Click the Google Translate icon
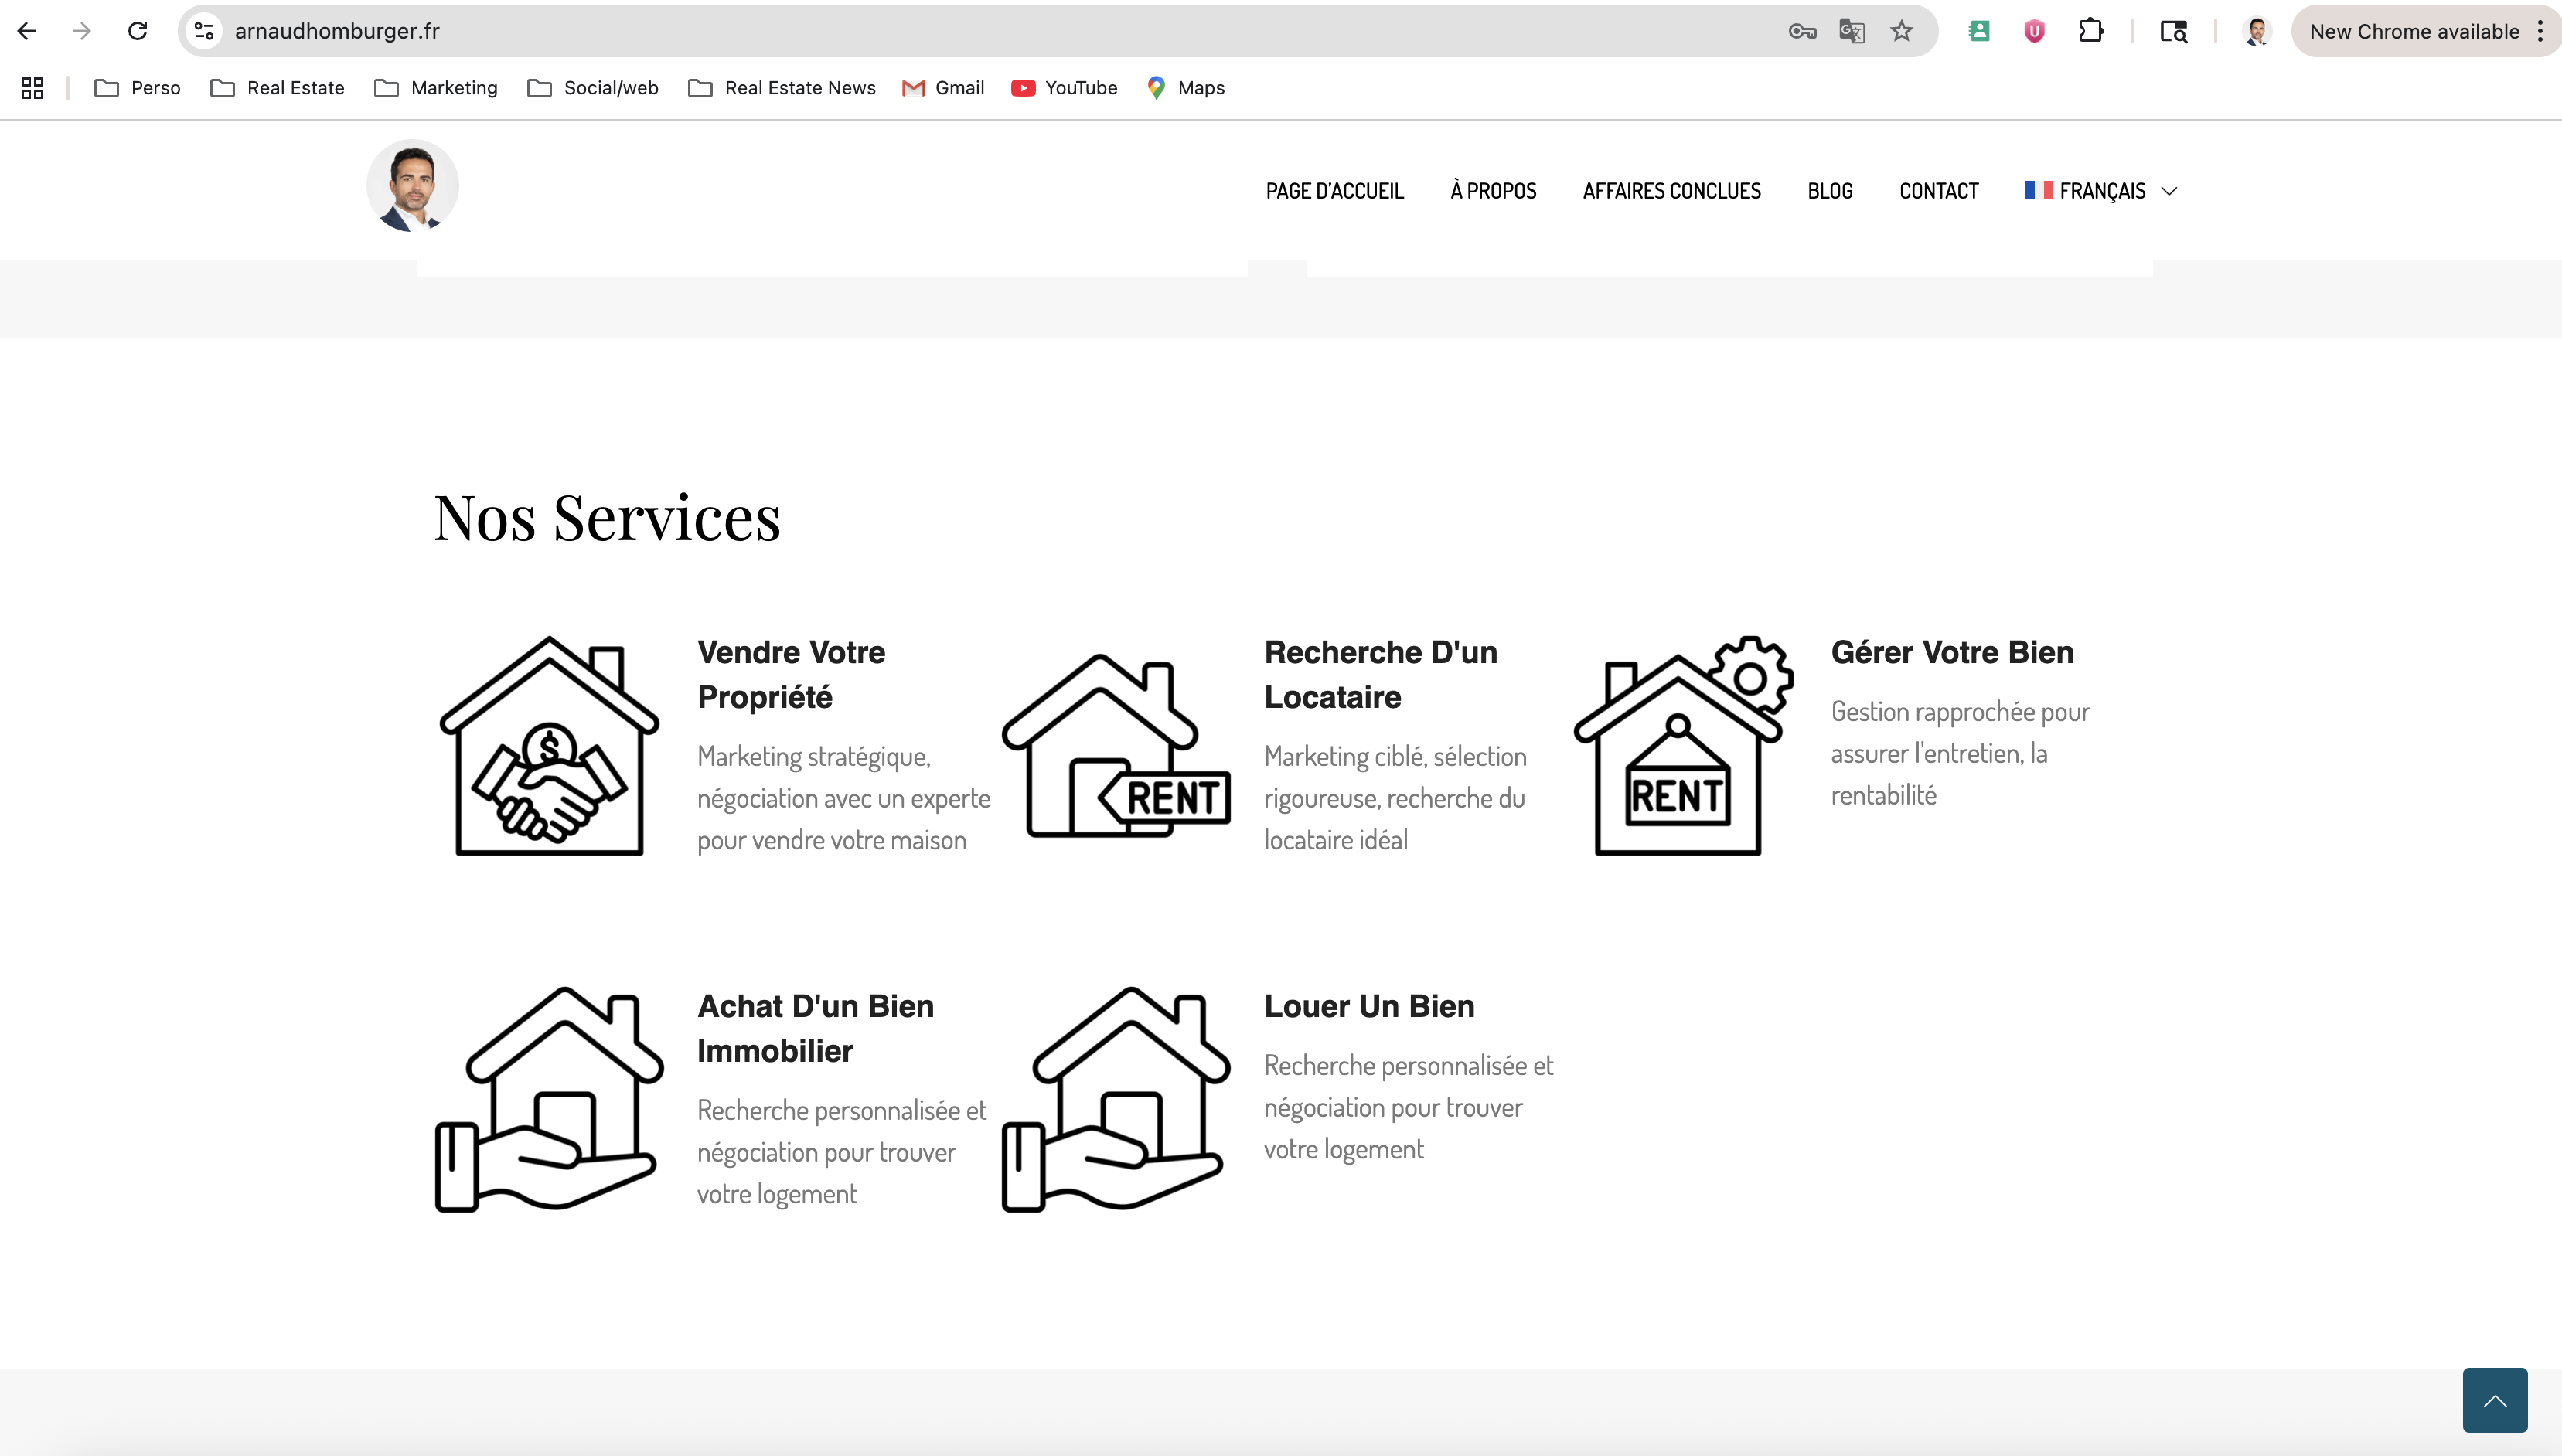Screen dimensions: 2562x1456 point(1852,31)
